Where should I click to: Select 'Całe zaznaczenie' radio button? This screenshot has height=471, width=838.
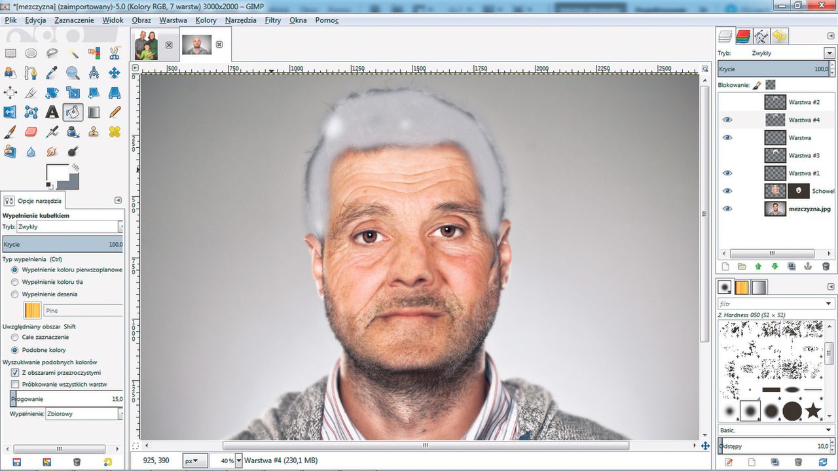point(14,337)
